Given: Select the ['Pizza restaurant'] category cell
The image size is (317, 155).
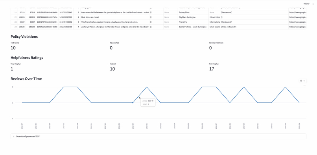Looking at the screenshot, I should (254, 27).
